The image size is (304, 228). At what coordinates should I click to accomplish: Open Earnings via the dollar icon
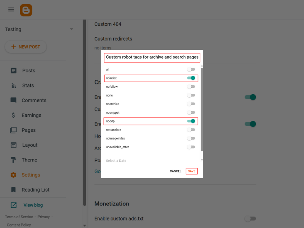coord(13,115)
